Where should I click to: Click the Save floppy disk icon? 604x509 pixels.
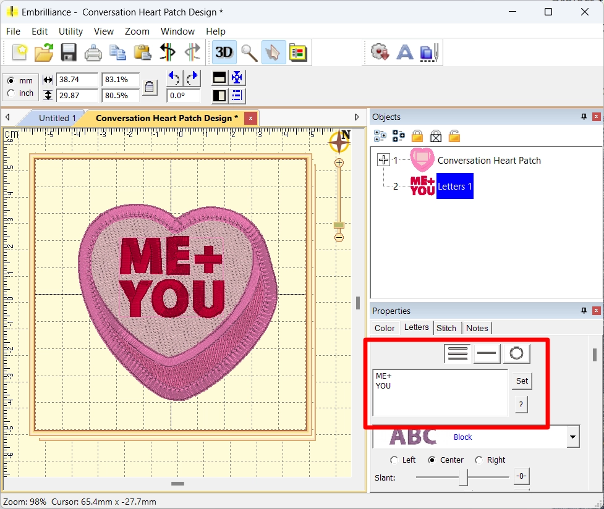click(x=68, y=53)
